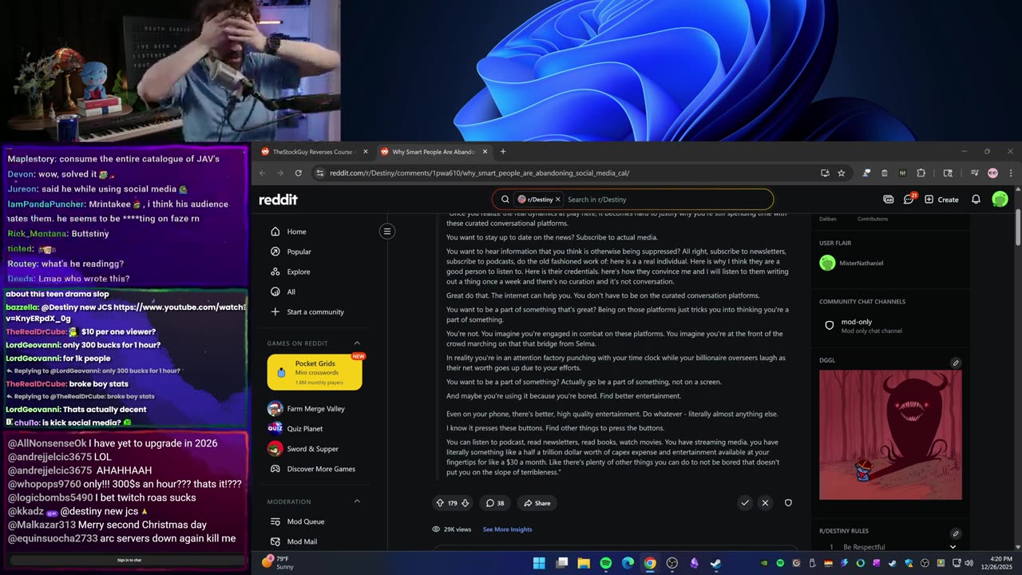Click the Reddit logo
This screenshot has width=1022, height=575.
pos(278,199)
